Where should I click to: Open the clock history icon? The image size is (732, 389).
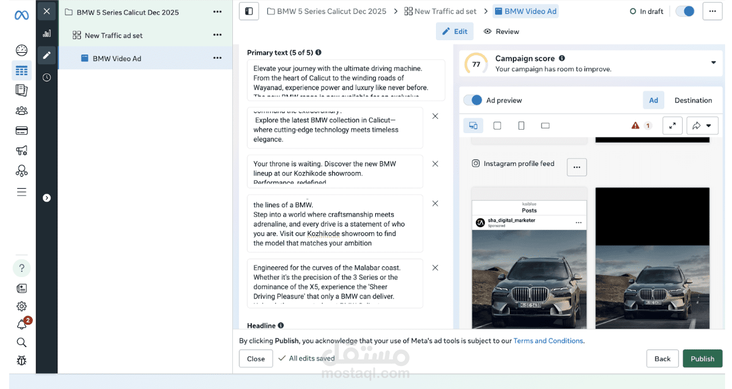click(x=46, y=77)
